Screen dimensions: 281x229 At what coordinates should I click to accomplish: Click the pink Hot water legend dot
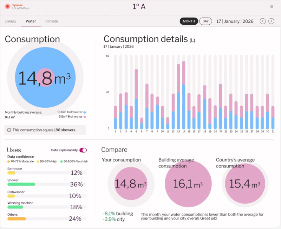click(x=85, y=116)
